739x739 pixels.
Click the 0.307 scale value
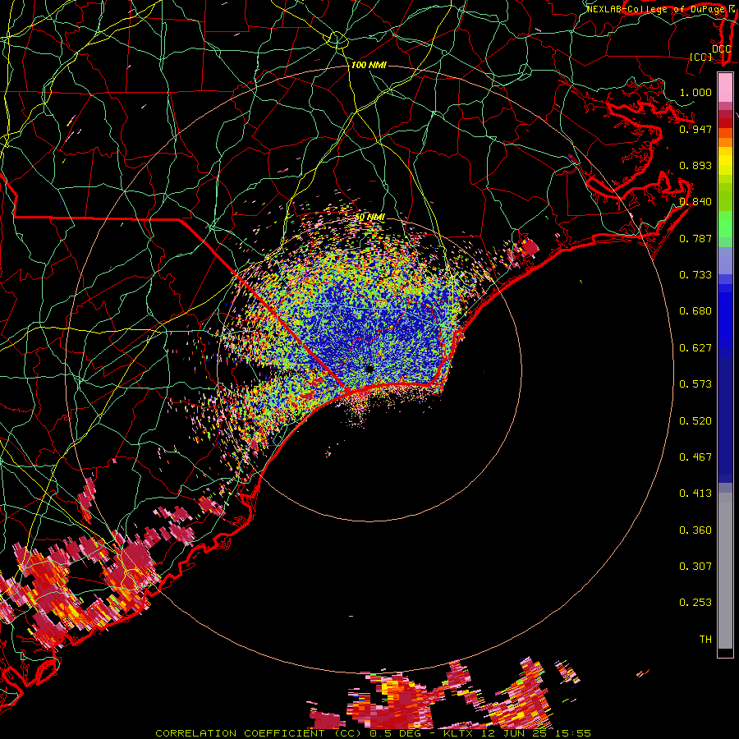695,567
